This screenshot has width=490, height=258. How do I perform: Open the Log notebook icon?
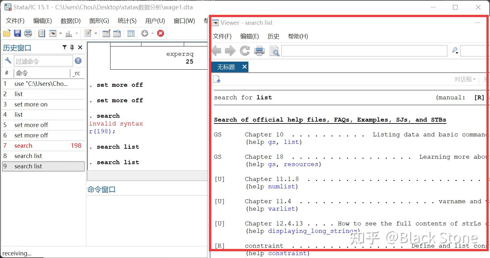[x=41, y=33]
